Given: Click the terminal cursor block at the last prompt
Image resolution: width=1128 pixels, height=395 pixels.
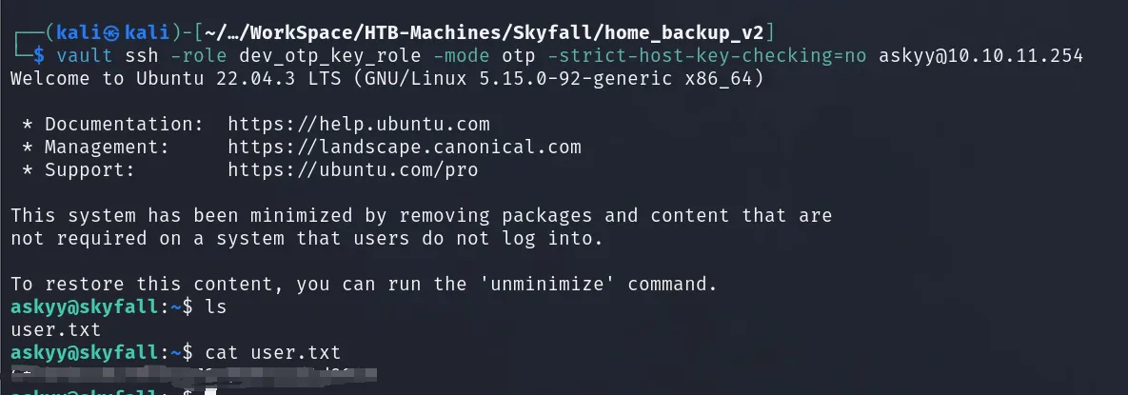Looking at the screenshot, I should (210, 392).
